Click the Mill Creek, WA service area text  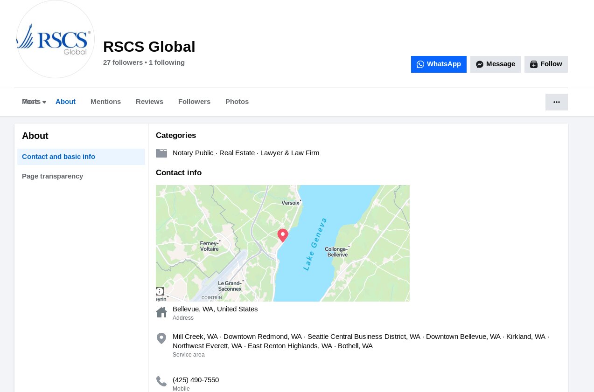(x=195, y=337)
